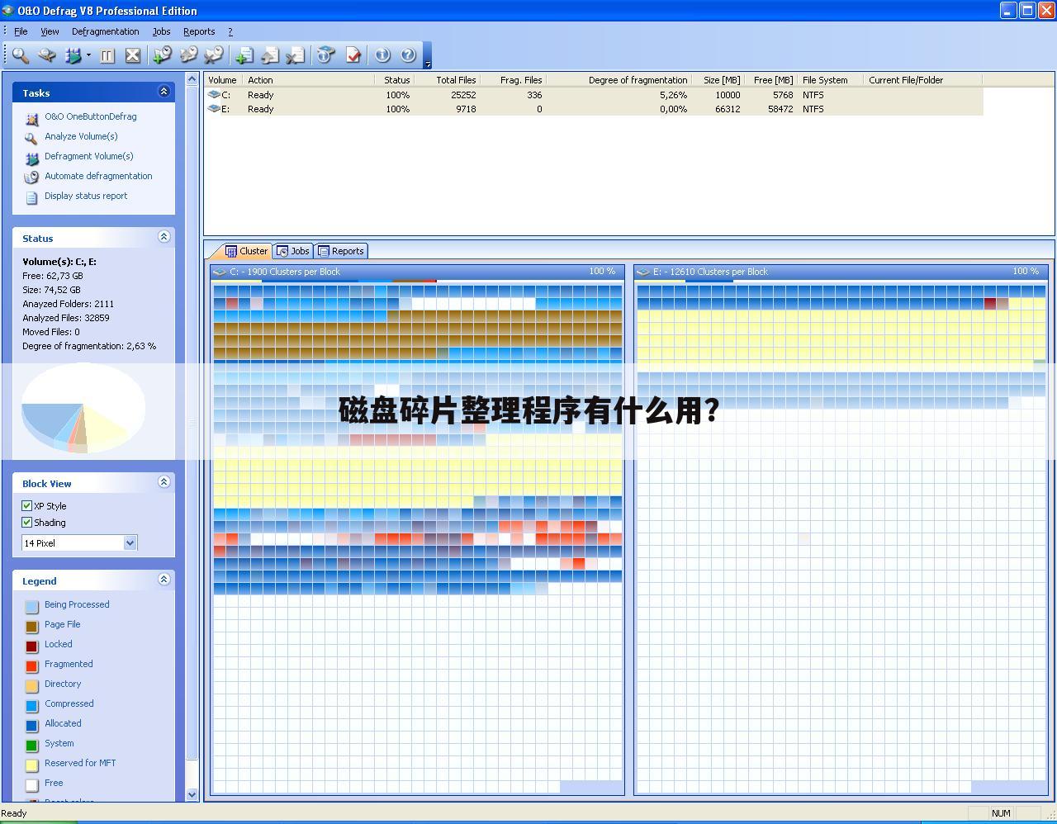Collapse the Legend panel

click(x=164, y=580)
